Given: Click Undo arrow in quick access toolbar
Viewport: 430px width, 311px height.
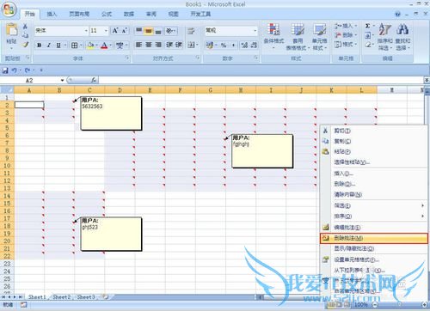Looking at the screenshot, I should pos(14,70).
